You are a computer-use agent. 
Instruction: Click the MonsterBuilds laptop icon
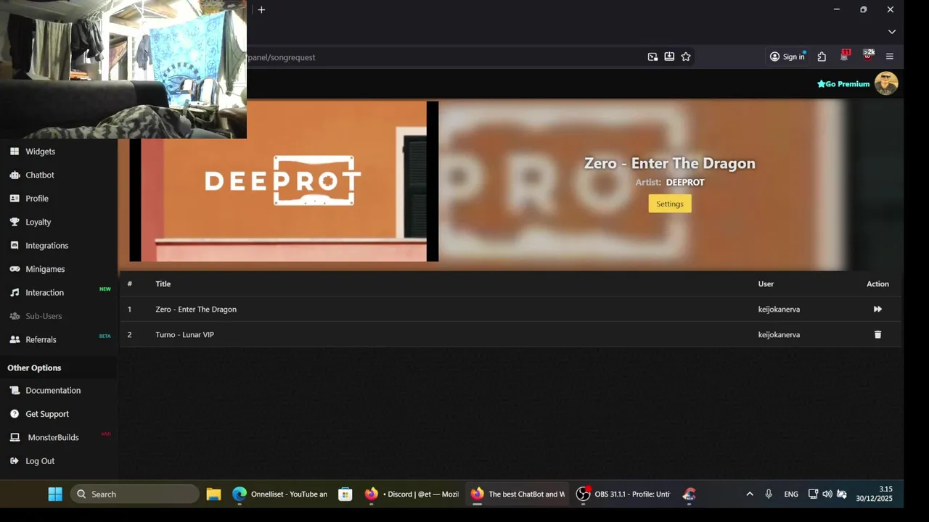click(x=15, y=437)
